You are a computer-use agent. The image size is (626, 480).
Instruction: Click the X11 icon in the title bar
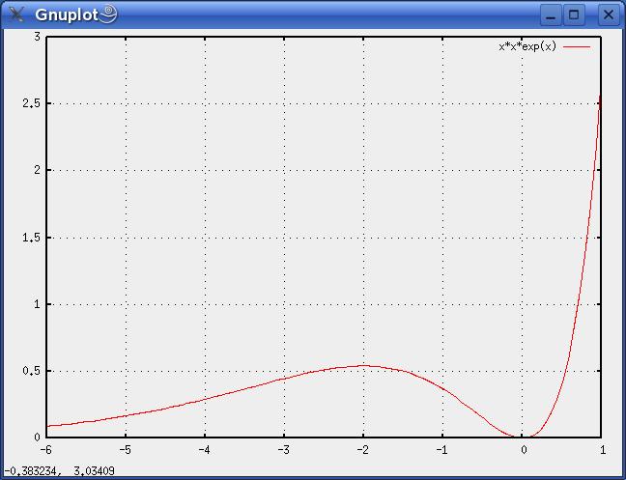[16, 14]
